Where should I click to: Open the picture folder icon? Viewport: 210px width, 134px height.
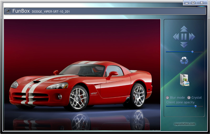[x=185, y=80]
